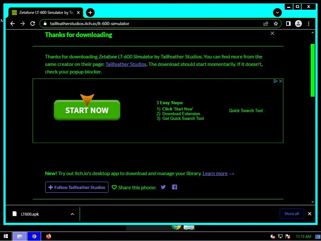Switch to Chrome in the taskbar
This screenshot has width=321, height=241.
[x=34, y=236]
